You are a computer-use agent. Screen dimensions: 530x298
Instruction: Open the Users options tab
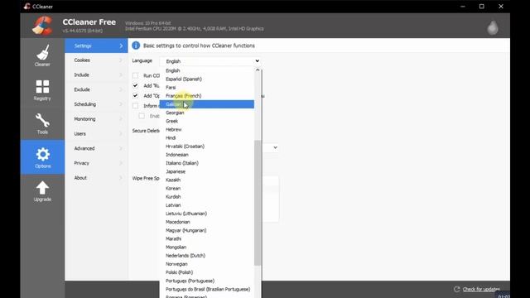[x=96, y=134]
